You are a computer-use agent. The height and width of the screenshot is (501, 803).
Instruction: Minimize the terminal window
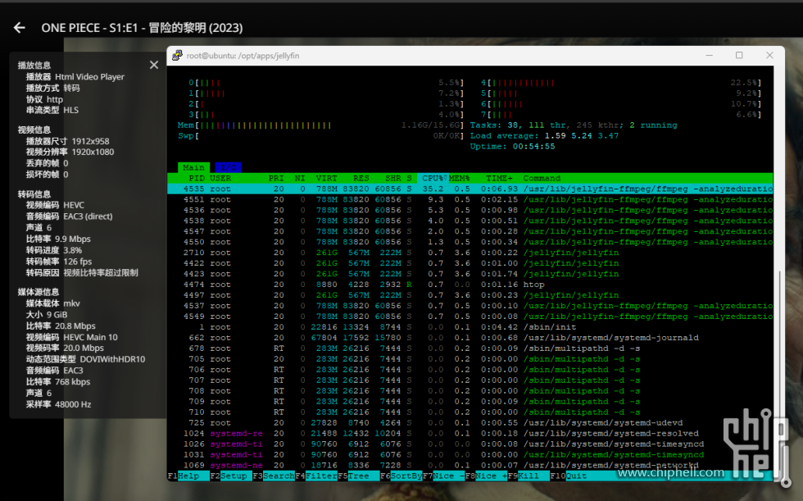[709, 55]
